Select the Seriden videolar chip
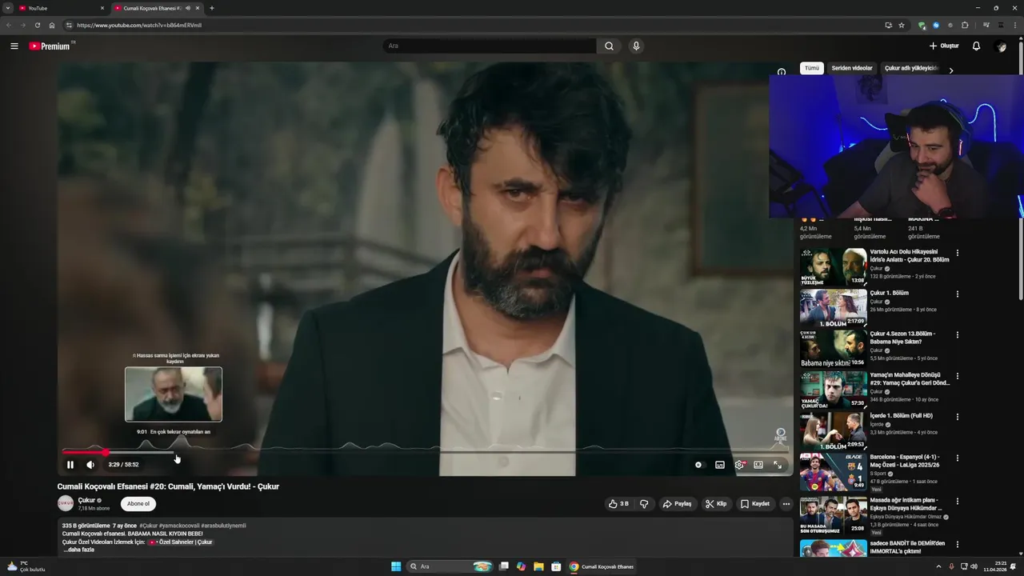1024x576 pixels. click(852, 68)
